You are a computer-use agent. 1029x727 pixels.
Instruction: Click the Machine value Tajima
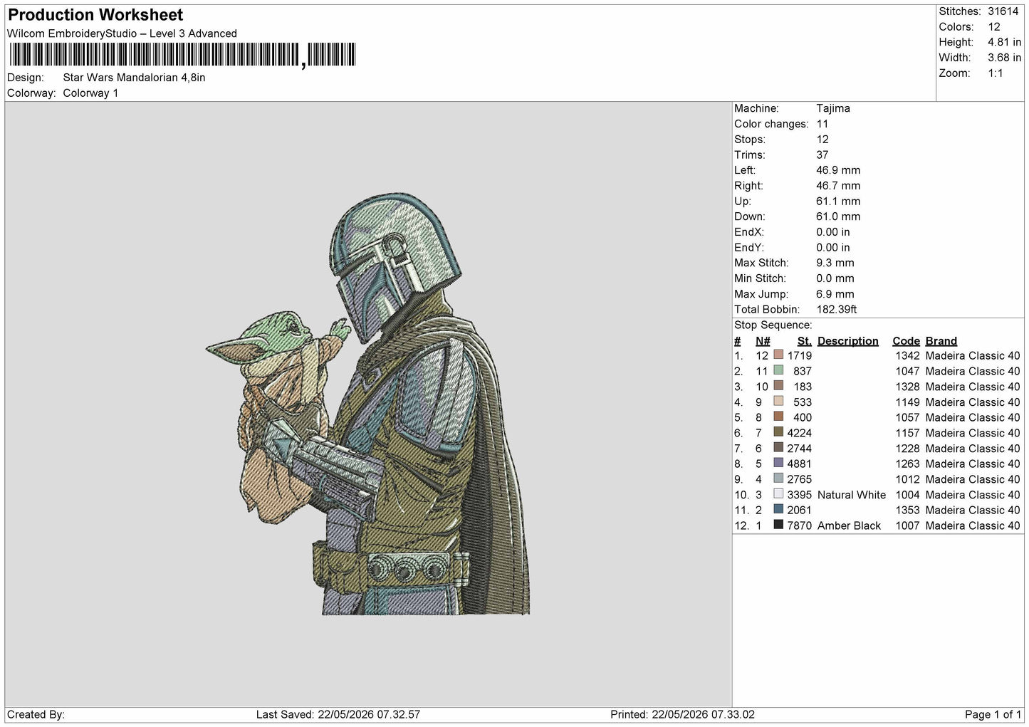point(832,108)
